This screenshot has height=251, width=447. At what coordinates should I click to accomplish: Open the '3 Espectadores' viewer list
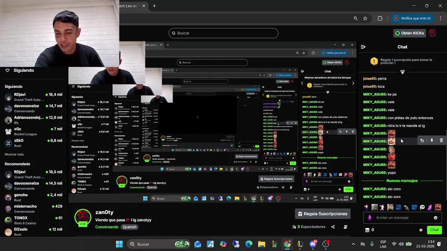click(x=309, y=227)
